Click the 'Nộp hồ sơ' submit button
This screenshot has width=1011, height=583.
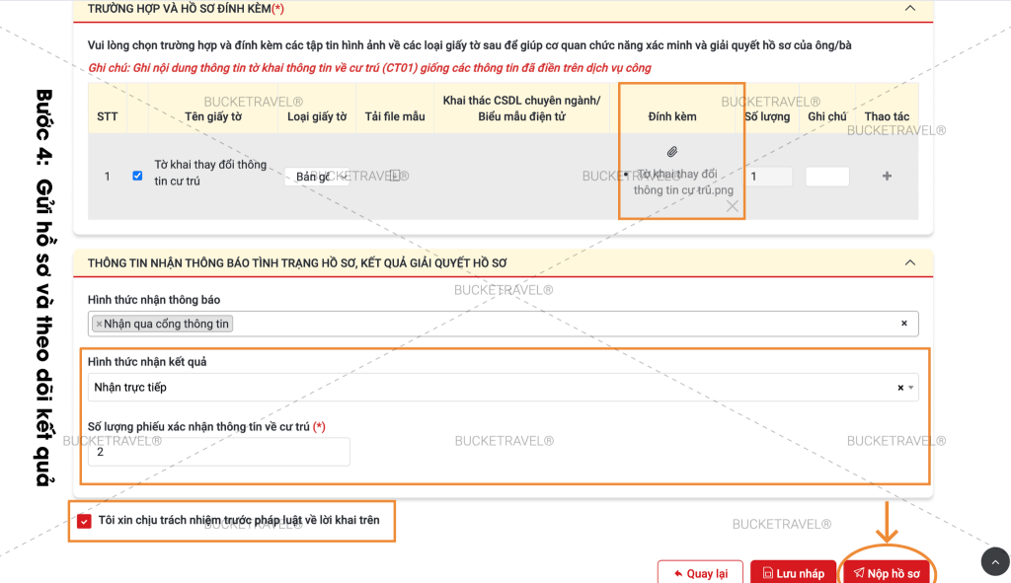tap(887, 573)
